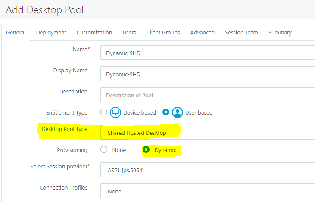Open the Desktop Pool Type dropdown

click(208, 132)
